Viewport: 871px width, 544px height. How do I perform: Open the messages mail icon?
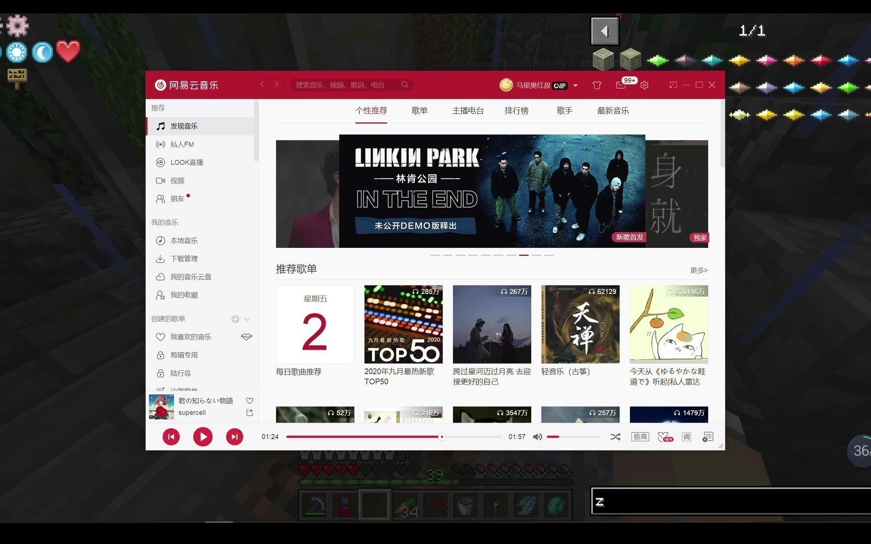[620, 85]
